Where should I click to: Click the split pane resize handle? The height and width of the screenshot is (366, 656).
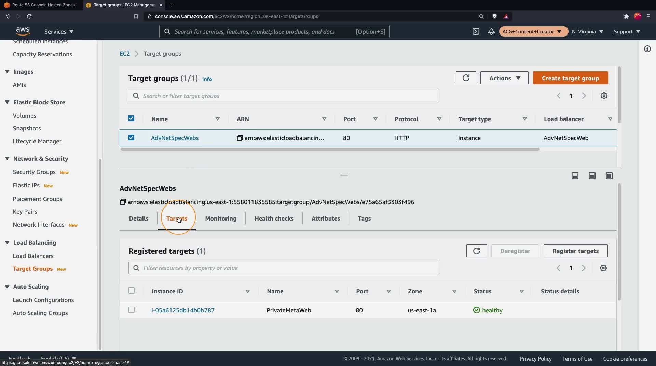click(x=344, y=174)
